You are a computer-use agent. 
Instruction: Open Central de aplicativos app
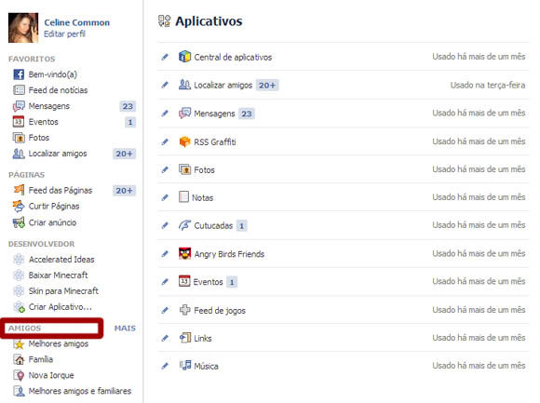pos(233,57)
